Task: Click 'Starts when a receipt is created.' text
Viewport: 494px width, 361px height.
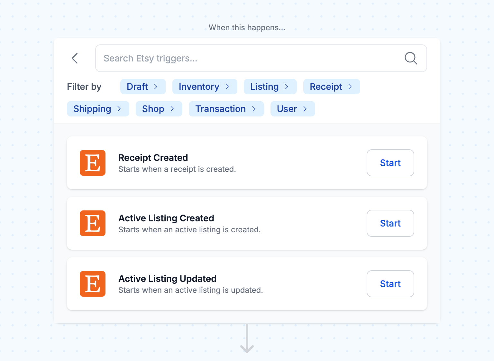Action: click(x=177, y=169)
